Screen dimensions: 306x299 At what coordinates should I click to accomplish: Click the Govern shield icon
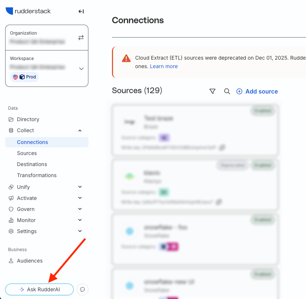[11, 209]
